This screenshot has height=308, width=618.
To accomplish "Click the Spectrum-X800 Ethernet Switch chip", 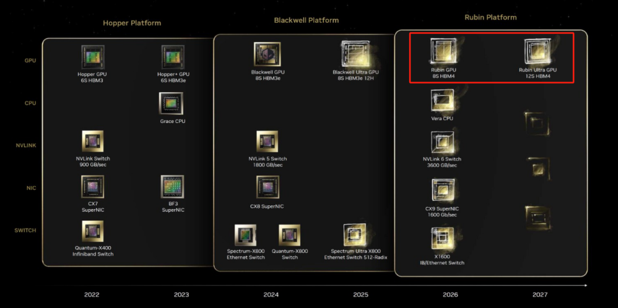I will [x=245, y=236].
